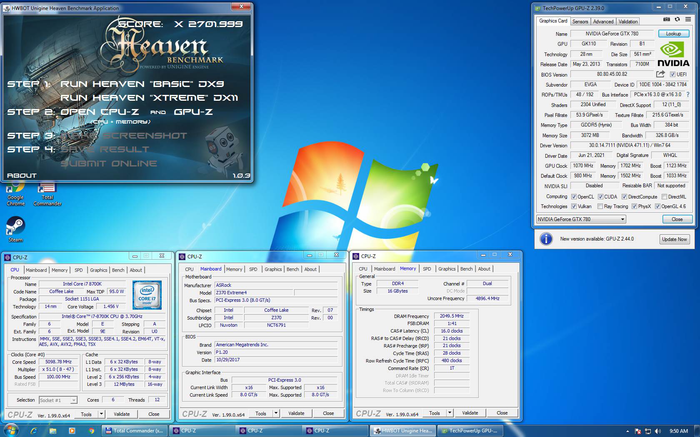Viewport: 700px width, 437px height.
Task: Open the Socket #1 selection dropdown
Action: click(58, 400)
